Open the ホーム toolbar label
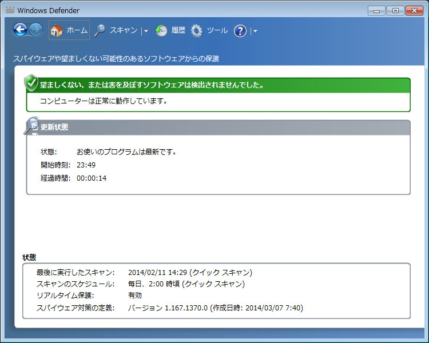 coord(77,30)
